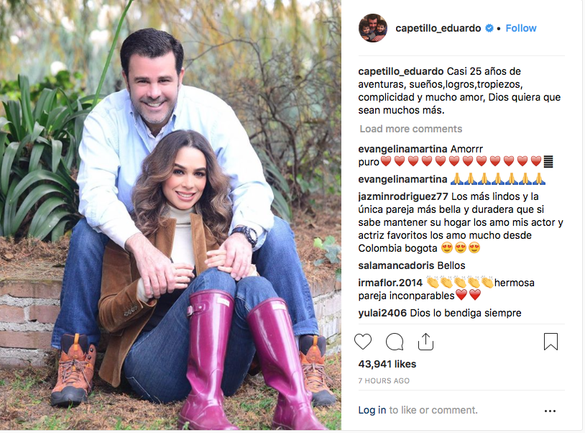Follow the capetillo_eduardo account

[x=521, y=28]
